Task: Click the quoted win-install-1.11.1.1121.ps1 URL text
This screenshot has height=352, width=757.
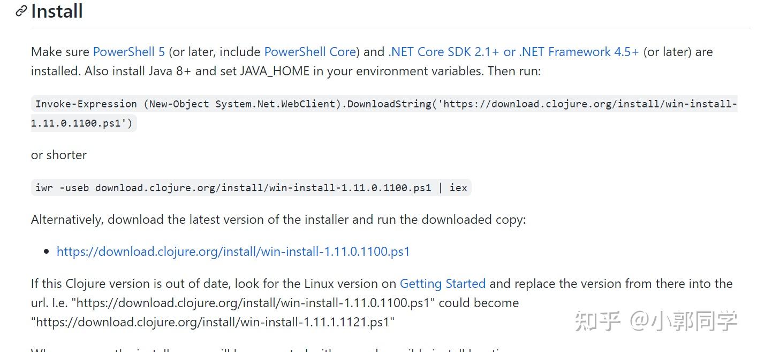Action: pyautogui.click(x=213, y=322)
